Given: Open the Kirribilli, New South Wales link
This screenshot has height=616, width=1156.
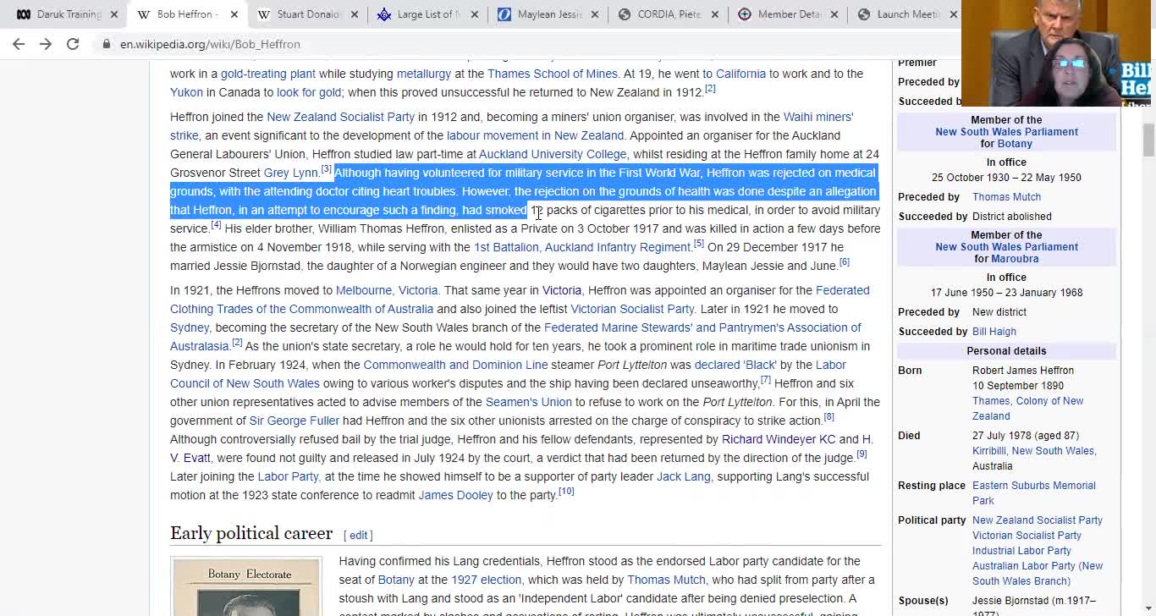Looking at the screenshot, I should (x=1033, y=451).
